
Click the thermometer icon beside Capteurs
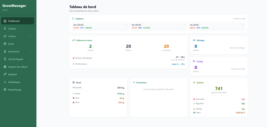point(73,19)
